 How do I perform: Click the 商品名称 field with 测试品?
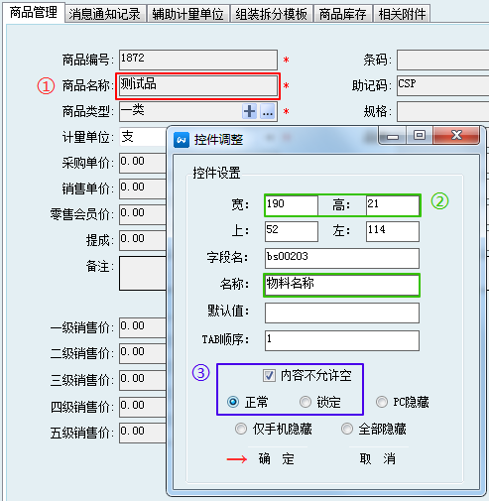tap(198, 86)
